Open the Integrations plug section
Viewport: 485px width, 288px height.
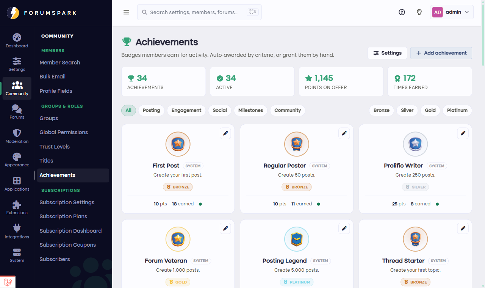coord(17,232)
